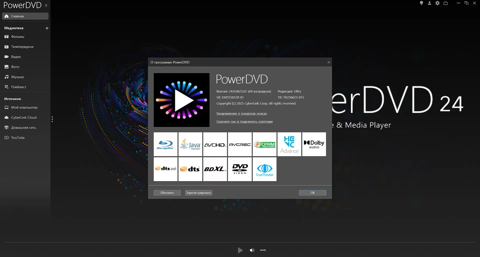This screenshot has width=480, height=257.
Task: Click the DVD Video logo
Action: point(240,169)
